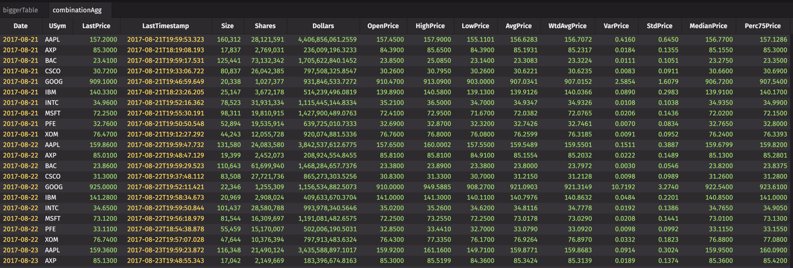Click the Size column header
Screen dimensions: 793x268
coord(228,26)
